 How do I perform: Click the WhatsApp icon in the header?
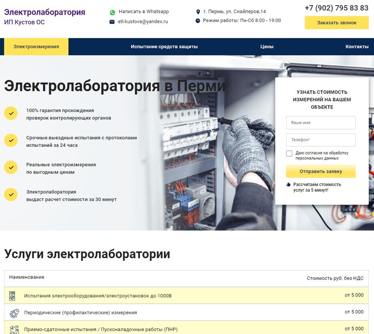tap(112, 12)
